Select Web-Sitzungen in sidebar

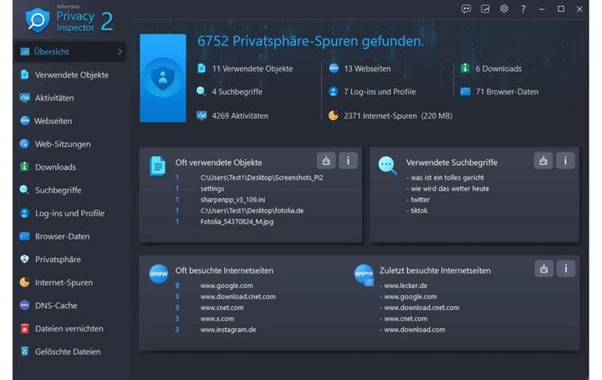point(63,144)
